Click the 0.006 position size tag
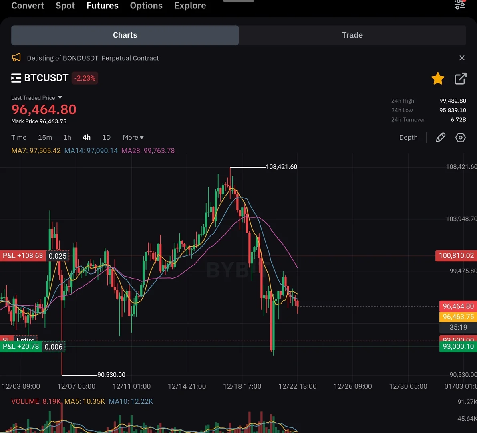This screenshot has height=433, width=477. tap(54, 347)
